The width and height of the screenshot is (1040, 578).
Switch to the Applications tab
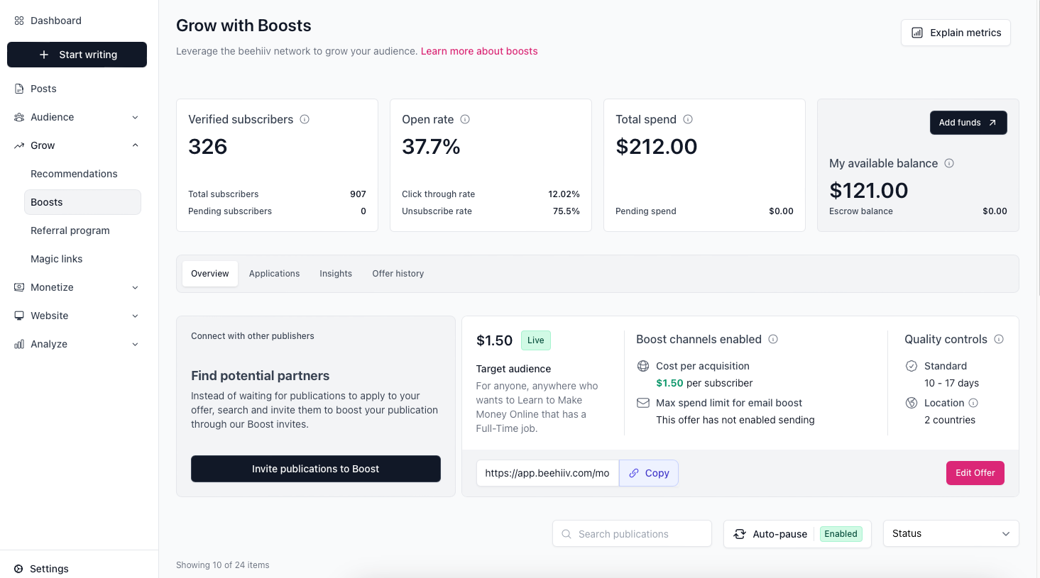tap(274, 274)
